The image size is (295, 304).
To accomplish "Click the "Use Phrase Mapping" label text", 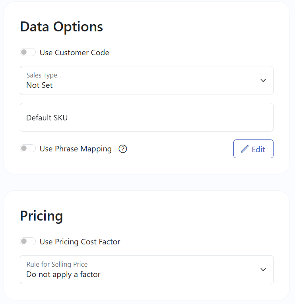I will [76, 149].
